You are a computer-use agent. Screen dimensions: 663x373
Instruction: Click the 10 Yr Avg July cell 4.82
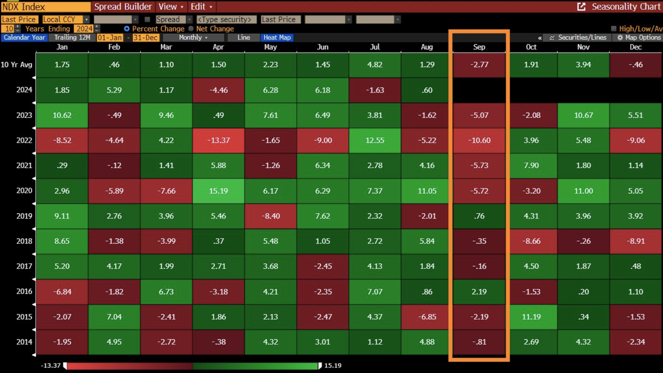point(375,65)
